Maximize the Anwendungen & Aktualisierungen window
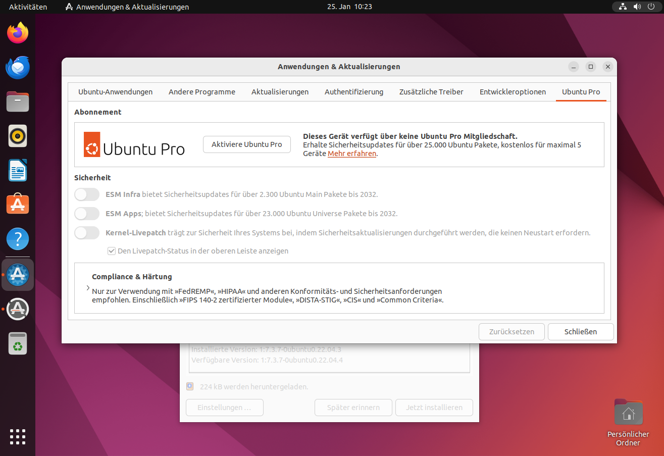664x456 pixels. (x=591, y=67)
